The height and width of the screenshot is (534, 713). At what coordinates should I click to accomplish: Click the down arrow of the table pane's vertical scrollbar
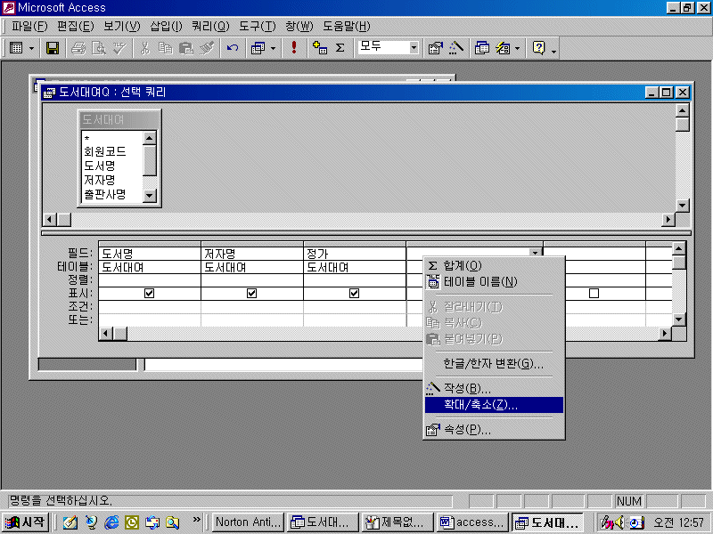(682, 206)
